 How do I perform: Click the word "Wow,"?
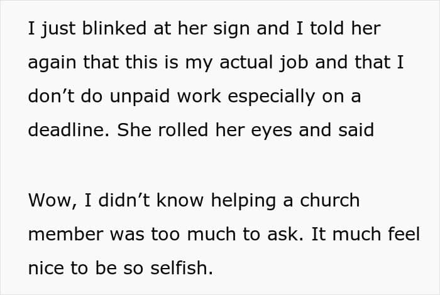(52, 201)
